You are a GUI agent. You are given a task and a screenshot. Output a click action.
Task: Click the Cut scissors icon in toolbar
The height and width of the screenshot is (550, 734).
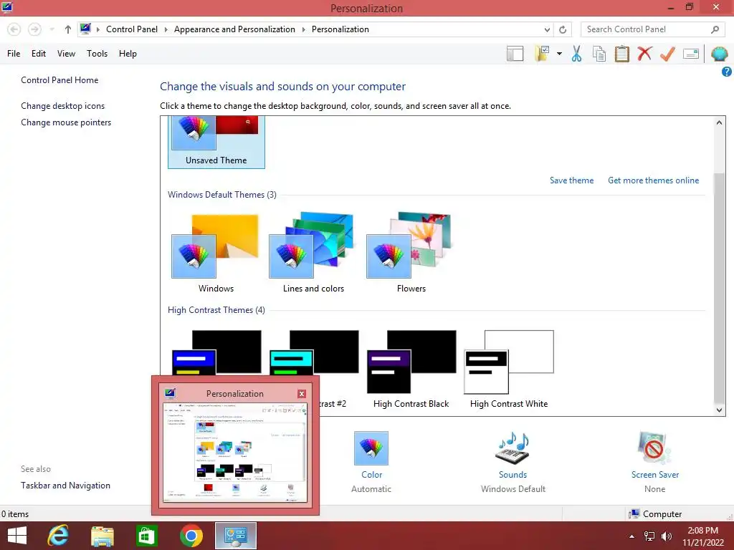pyautogui.click(x=576, y=54)
